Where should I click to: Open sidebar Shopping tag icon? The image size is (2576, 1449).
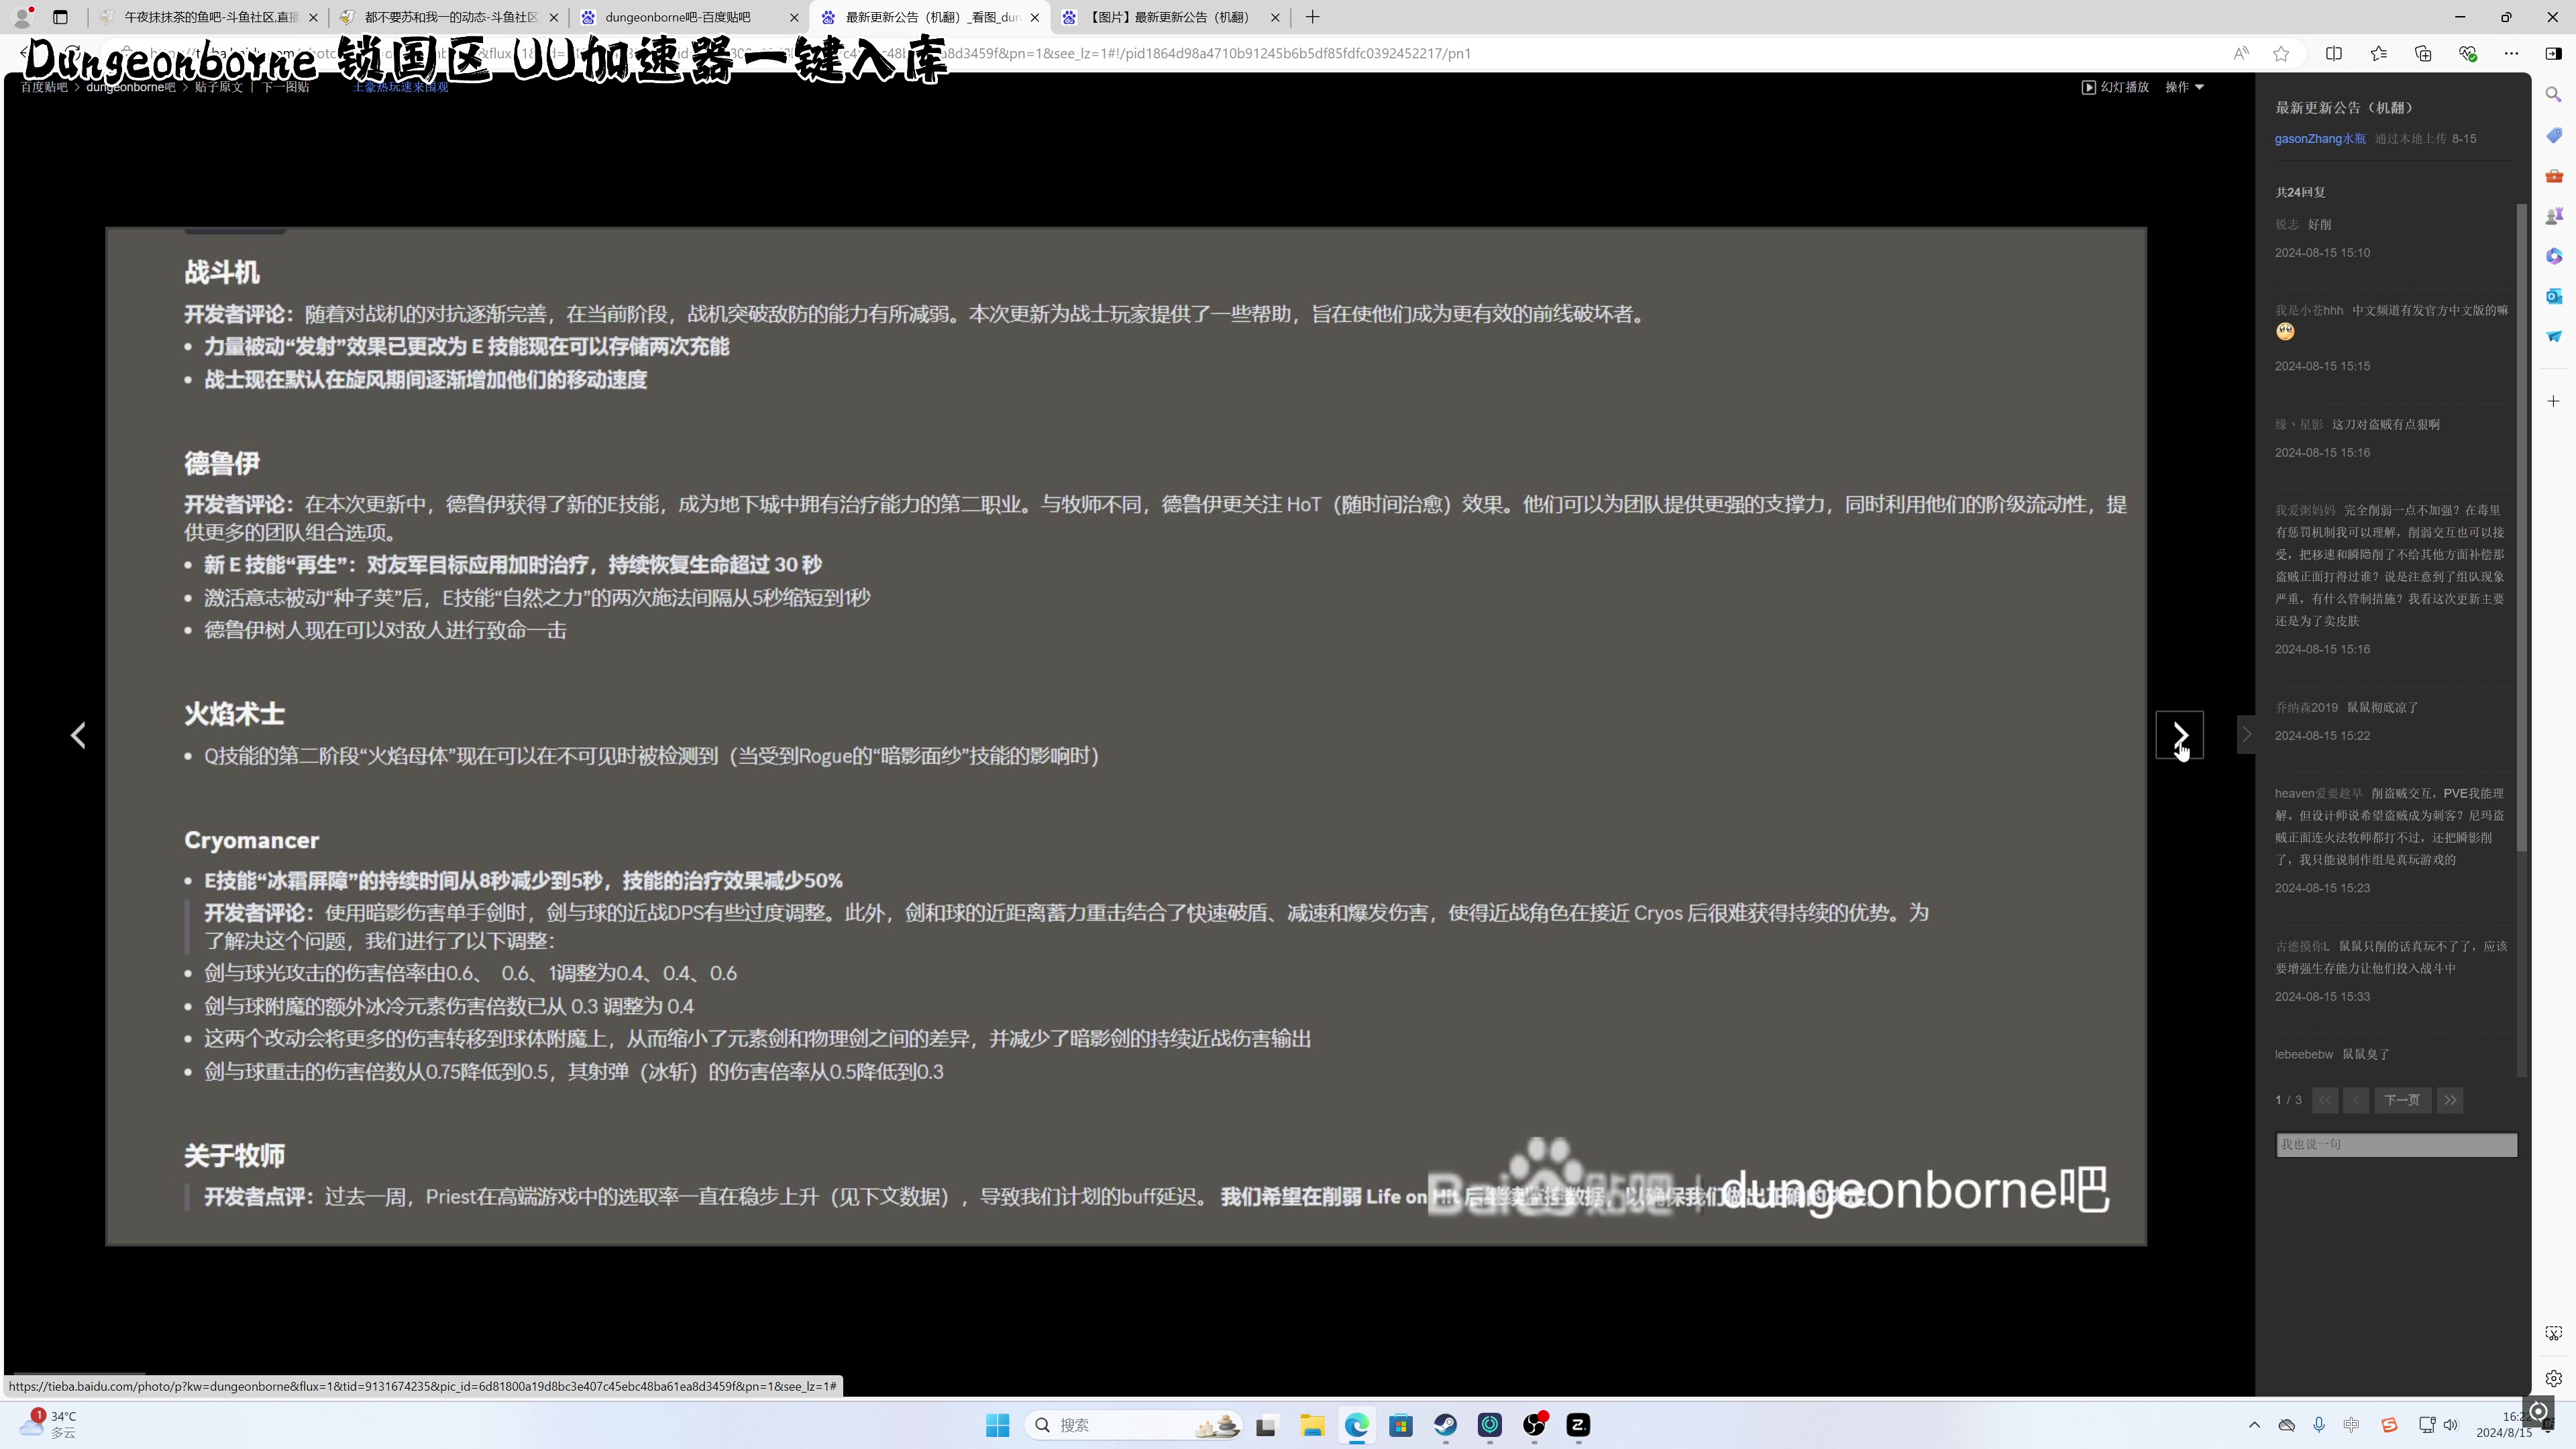click(x=2553, y=135)
